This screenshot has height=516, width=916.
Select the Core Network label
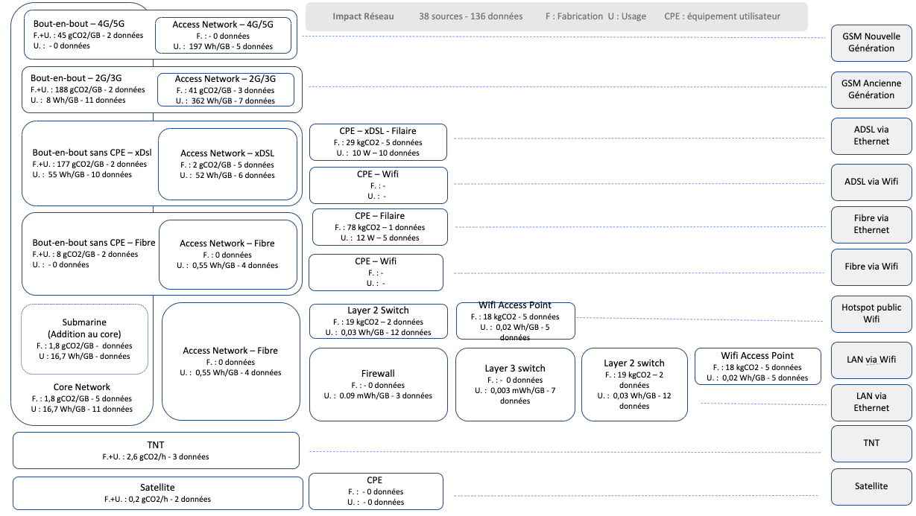click(x=82, y=387)
